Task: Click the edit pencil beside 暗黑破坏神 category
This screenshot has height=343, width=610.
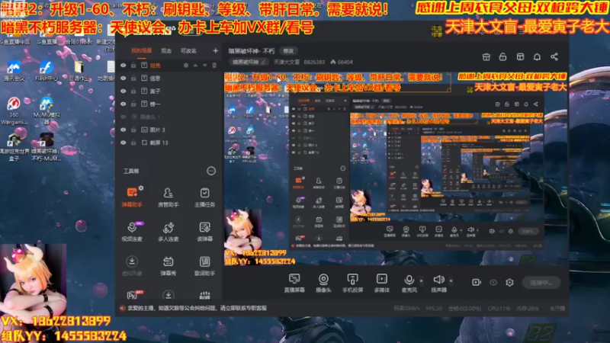Action: tap(263, 62)
